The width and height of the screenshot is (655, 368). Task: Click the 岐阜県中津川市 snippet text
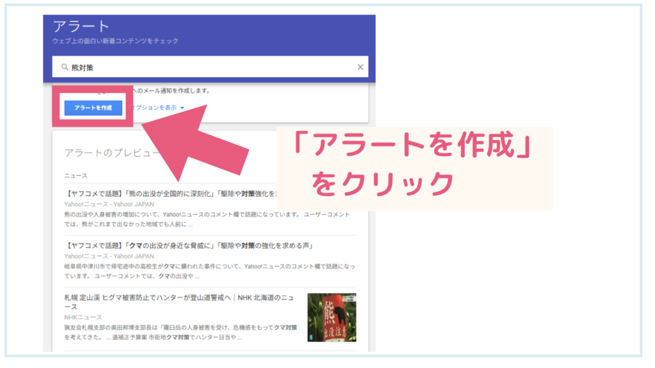(x=210, y=271)
